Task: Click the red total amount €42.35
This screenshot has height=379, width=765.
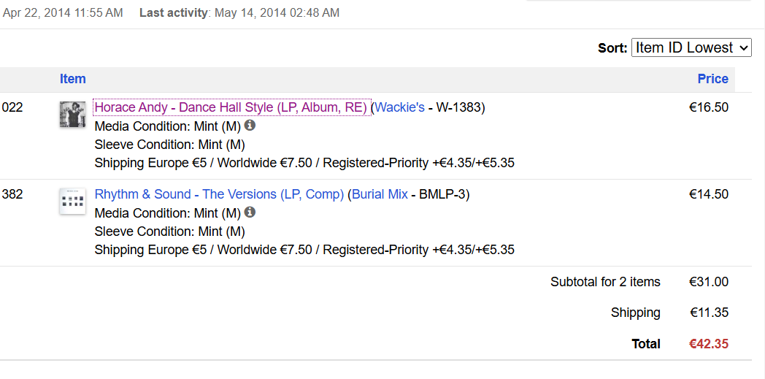Action: (x=709, y=344)
